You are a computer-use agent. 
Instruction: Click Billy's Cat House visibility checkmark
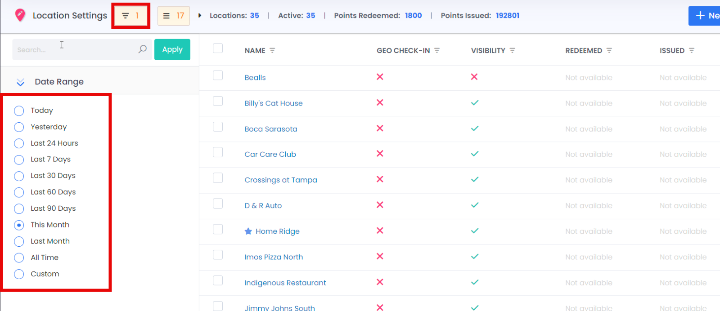pos(475,102)
